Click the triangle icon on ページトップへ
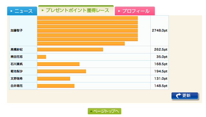The height and width of the screenshot is (117, 206). (x=91, y=111)
